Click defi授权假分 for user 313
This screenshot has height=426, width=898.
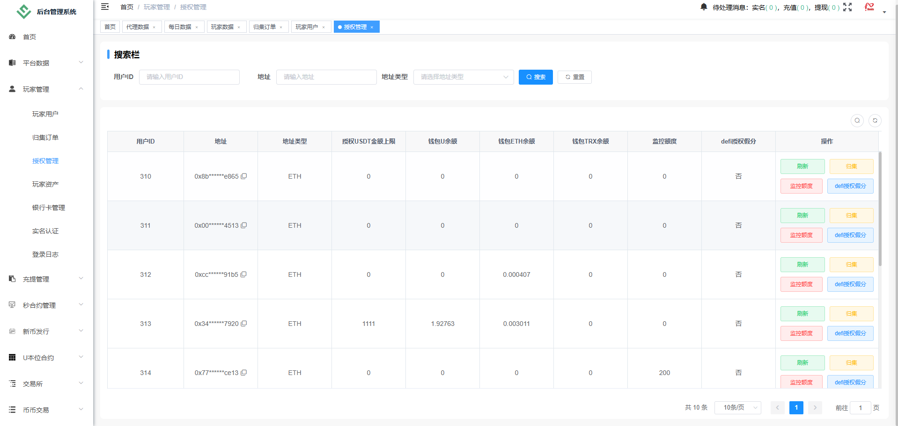point(850,333)
